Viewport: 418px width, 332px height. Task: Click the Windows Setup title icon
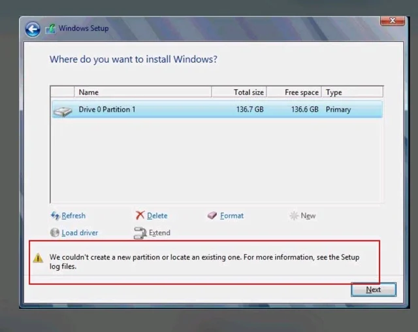50,29
